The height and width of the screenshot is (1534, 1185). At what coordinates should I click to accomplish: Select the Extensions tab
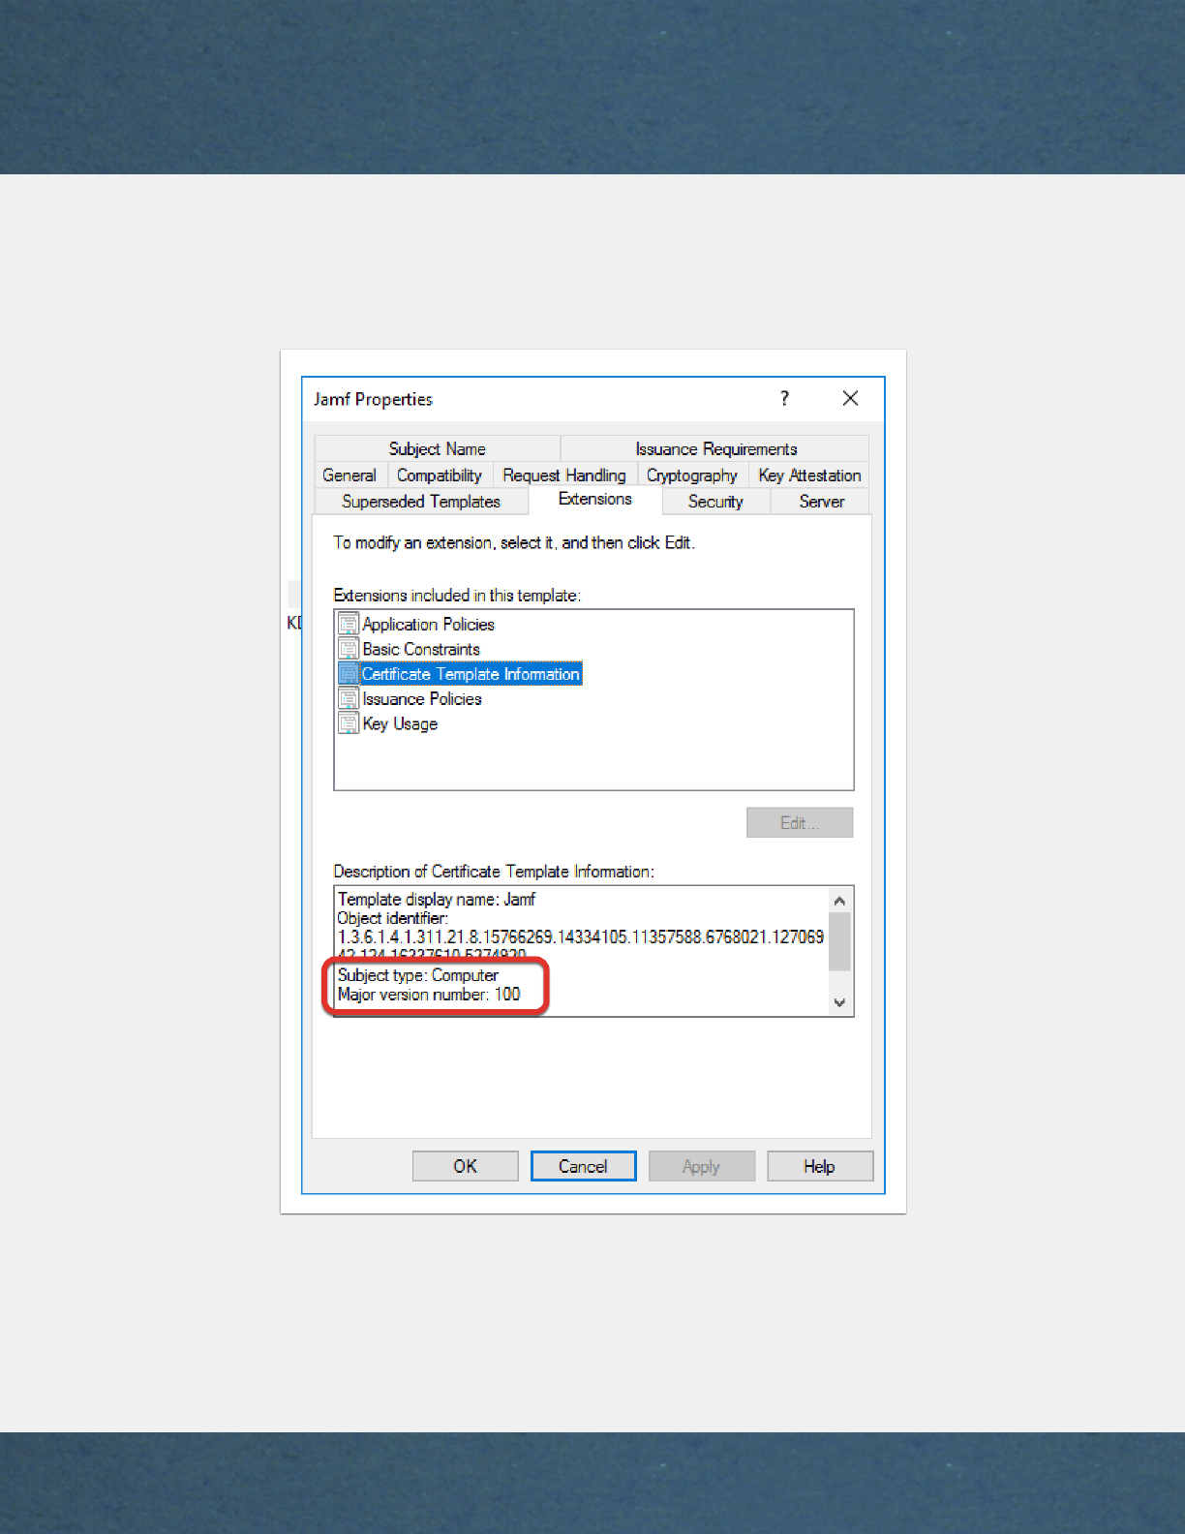(x=595, y=499)
